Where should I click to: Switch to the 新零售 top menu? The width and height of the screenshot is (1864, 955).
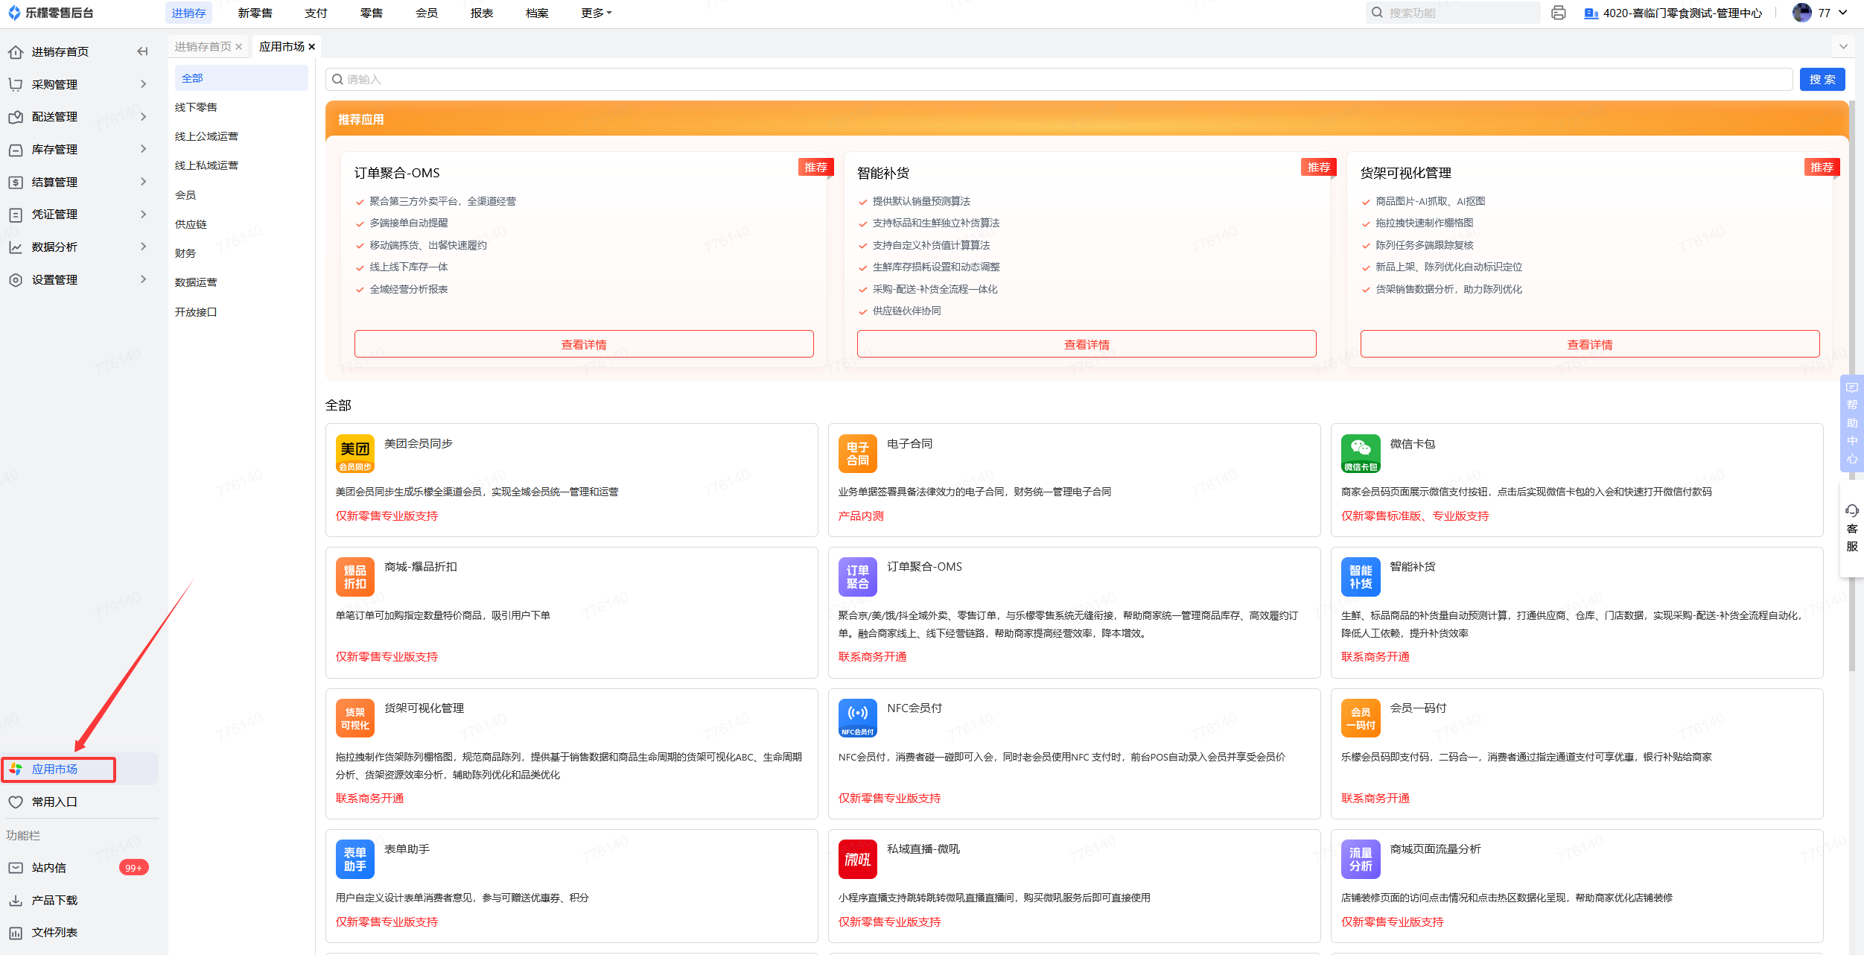point(255,13)
